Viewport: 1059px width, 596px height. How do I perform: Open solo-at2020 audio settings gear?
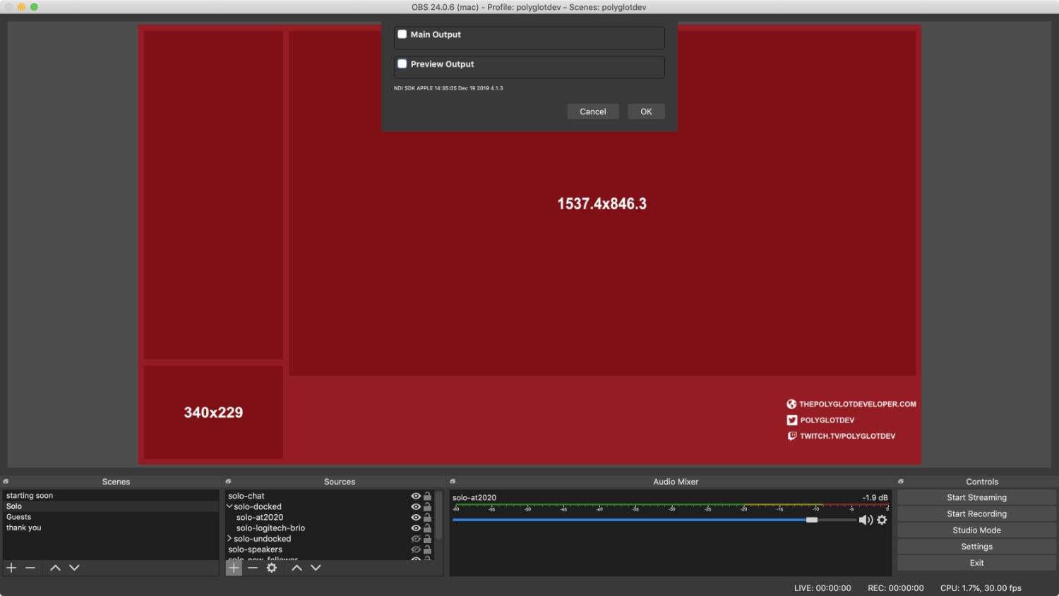tap(882, 520)
